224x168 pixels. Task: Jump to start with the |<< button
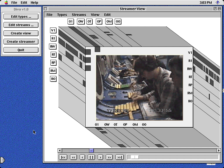point(63,157)
